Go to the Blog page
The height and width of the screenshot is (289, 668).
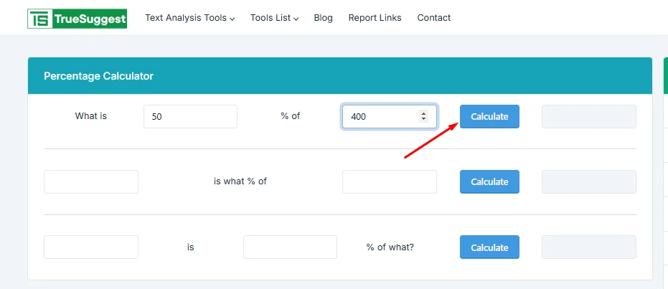coord(323,18)
